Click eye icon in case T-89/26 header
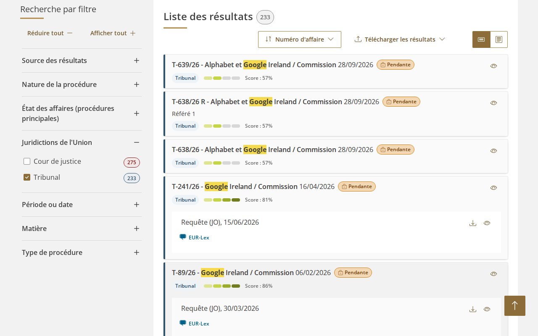 click(x=494, y=274)
